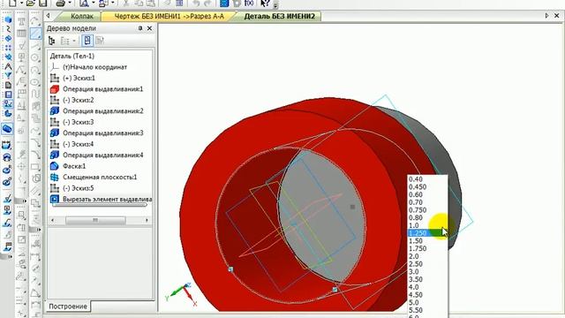Open the Построение tab below the tree
Screen dimensions: 565x318
click(x=68, y=307)
